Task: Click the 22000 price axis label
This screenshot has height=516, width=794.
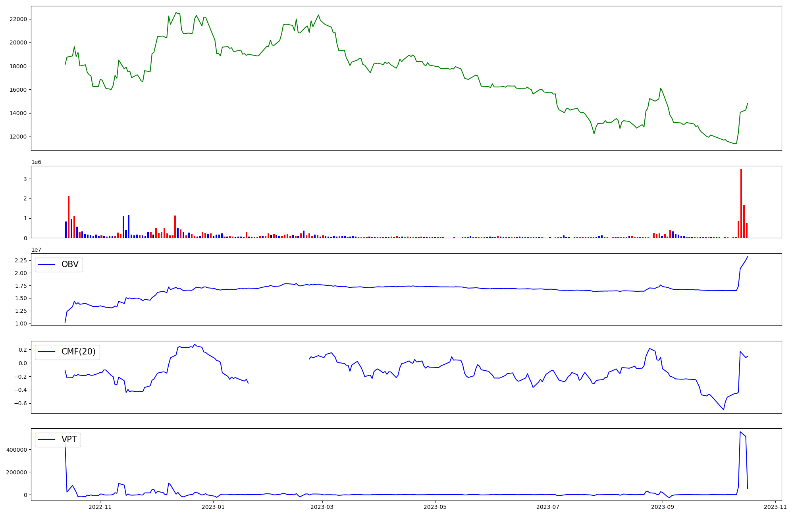Action: click(x=18, y=19)
